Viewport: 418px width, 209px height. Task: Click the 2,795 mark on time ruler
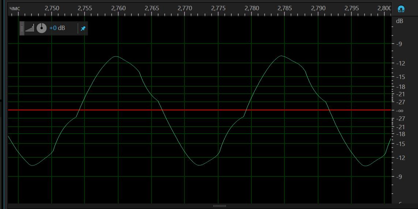click(351, 8)
